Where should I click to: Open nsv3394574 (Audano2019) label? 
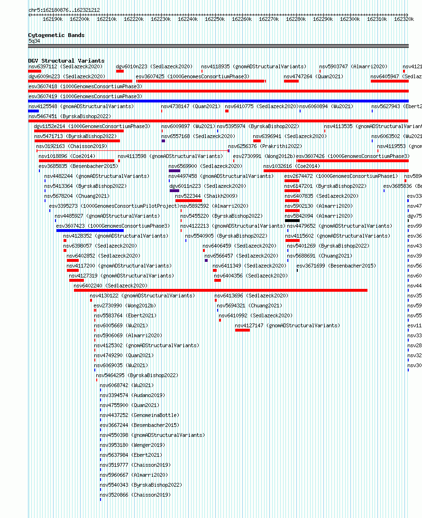132,395
